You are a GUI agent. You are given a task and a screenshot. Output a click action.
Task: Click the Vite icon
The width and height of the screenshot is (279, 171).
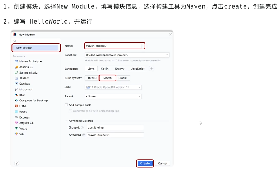pyautogui.click(x=16, y=134)
